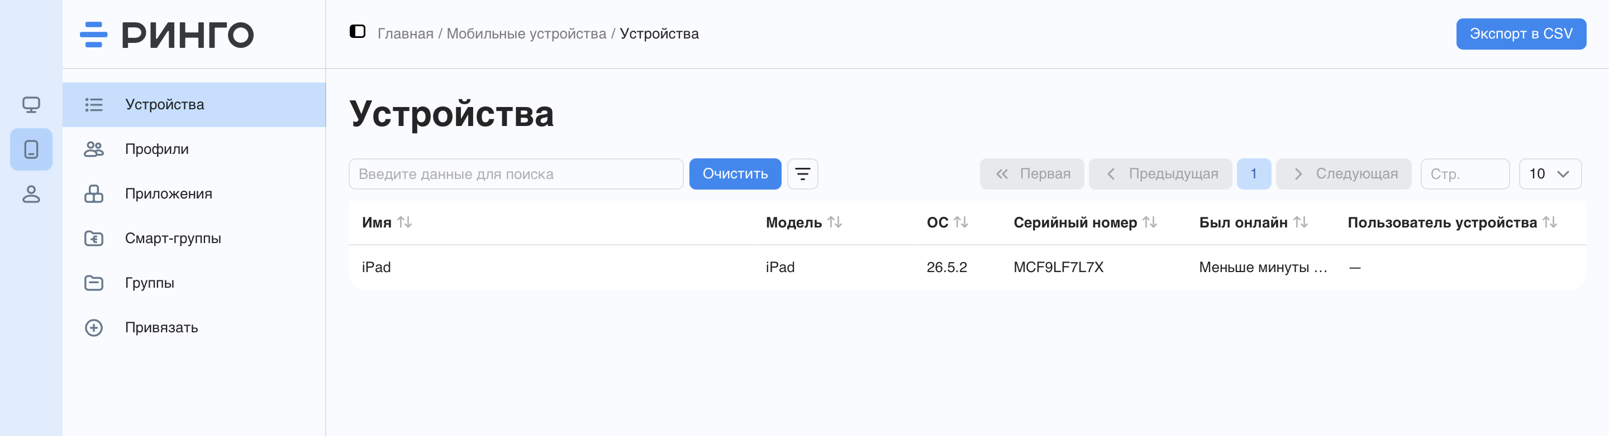Screen dimensions: 1609x436
Task: Click OS version 26.5.2 cell
Action: 946,267
